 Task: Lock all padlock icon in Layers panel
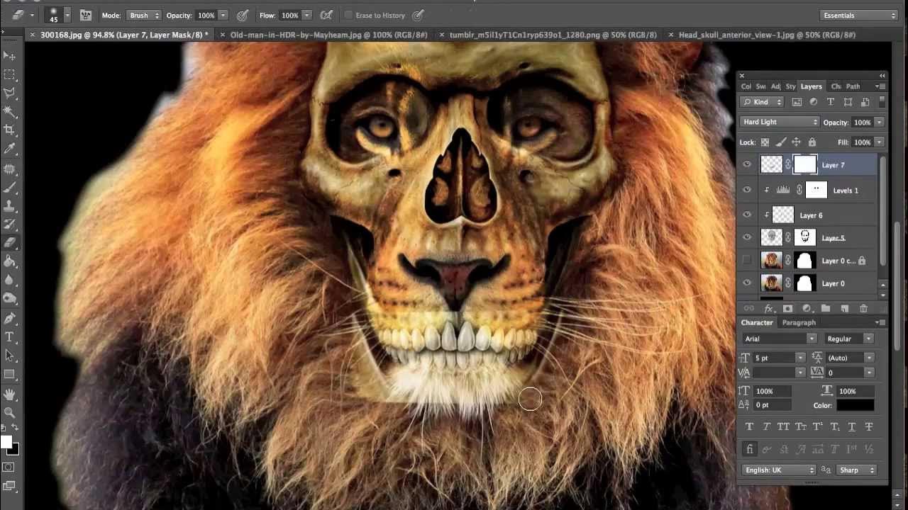point(812,142)
